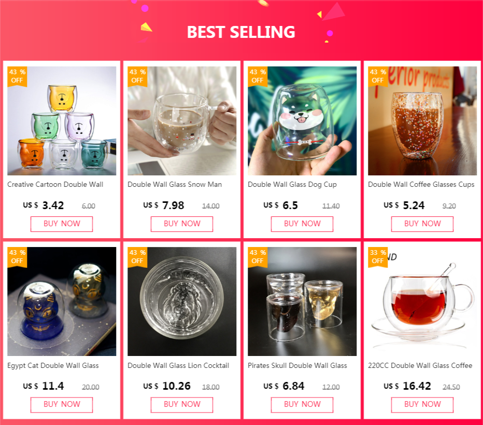This screenshot has width=483, height=425.
Task: Buy the Double Wall Glass Snow Man
Action: [182, 224]
